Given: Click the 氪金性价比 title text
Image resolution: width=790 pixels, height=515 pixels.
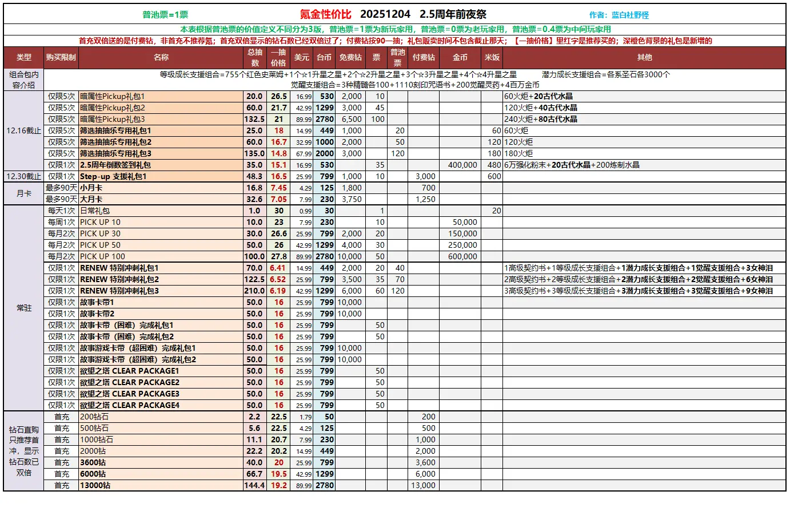Looking at the screenshot, I should click(325, 14).
